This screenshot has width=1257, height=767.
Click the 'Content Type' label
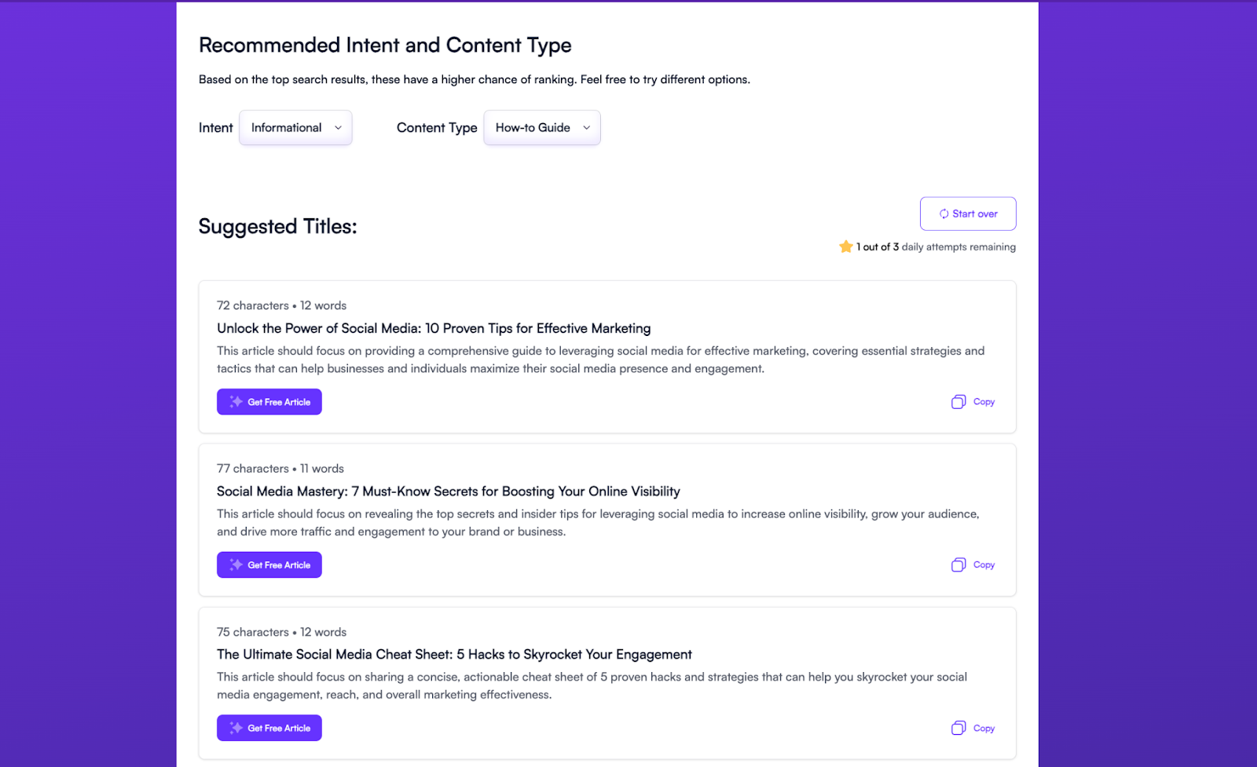(x=437, y=128)
